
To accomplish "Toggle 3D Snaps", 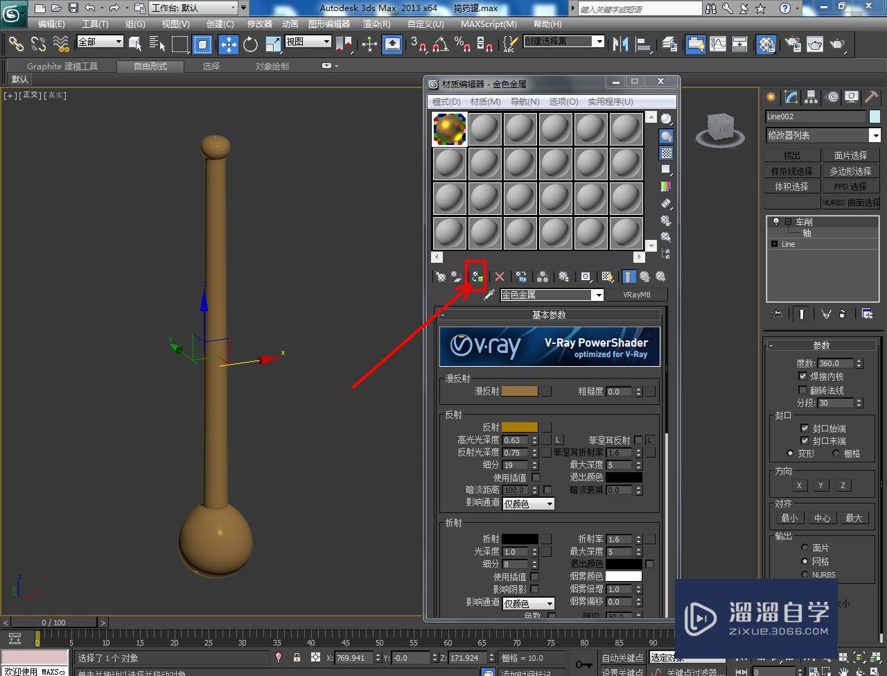I will tap(419, 44).
